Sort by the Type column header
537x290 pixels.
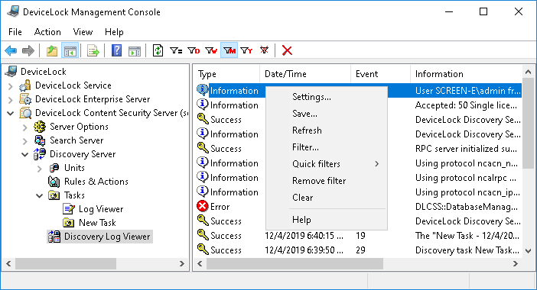226,74
